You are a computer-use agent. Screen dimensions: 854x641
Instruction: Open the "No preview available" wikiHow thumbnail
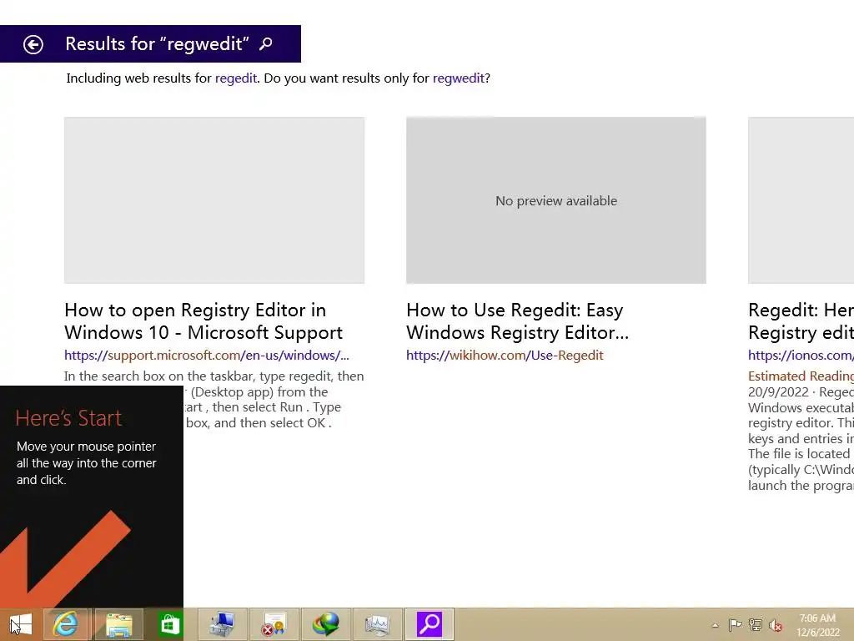tap(556, 200)
